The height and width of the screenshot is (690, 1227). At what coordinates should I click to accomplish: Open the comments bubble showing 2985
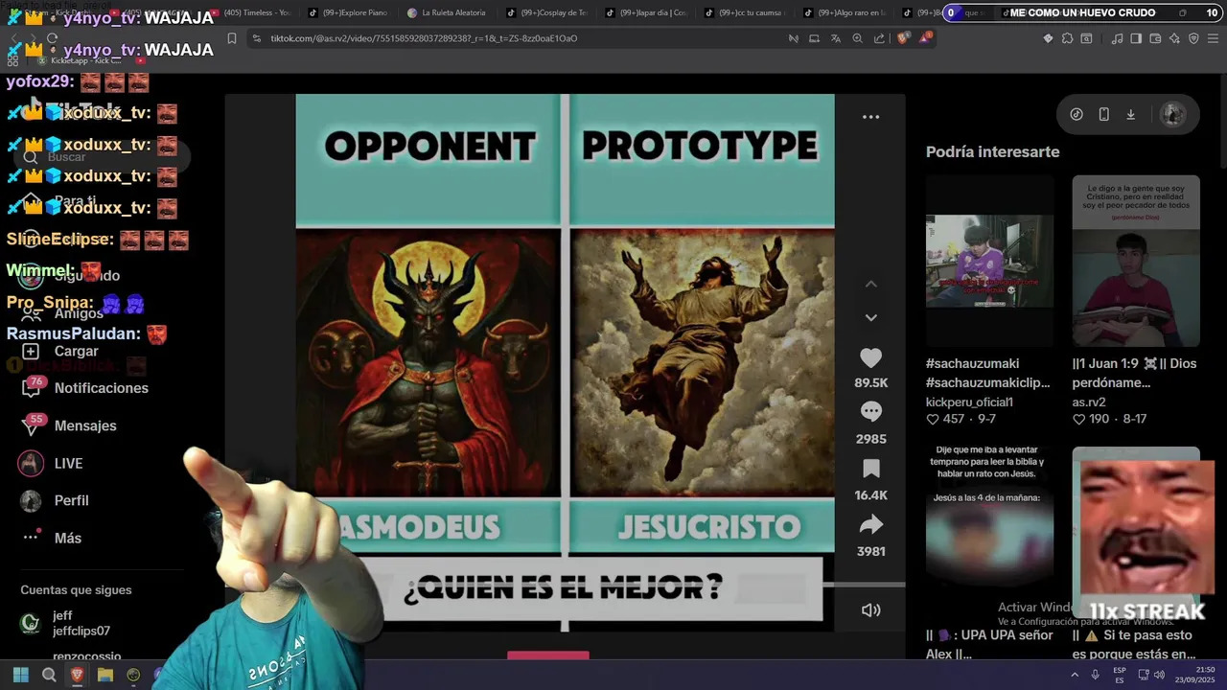[x=870, y=412]
